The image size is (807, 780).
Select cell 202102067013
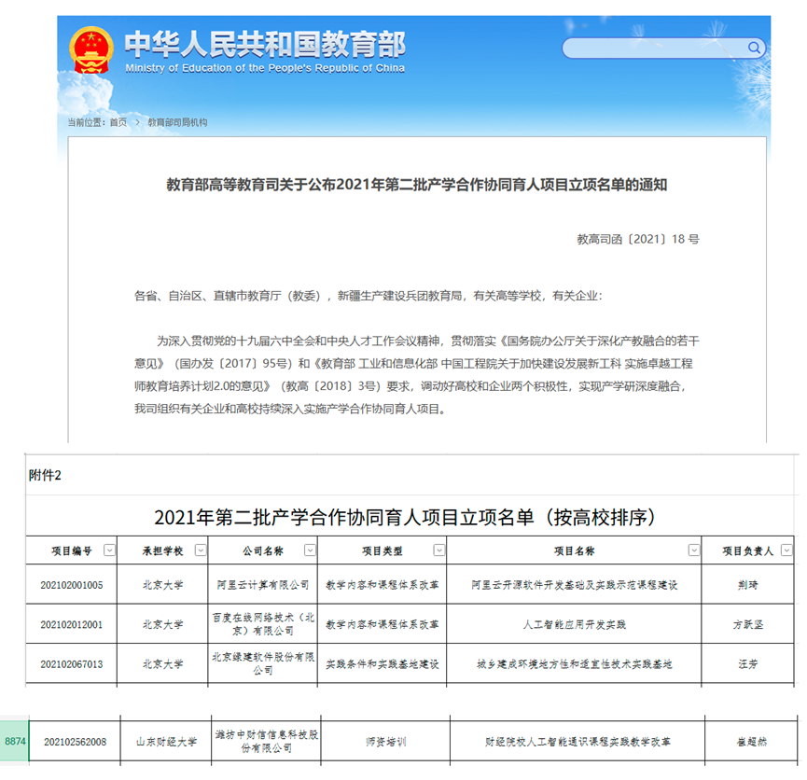(72, 664)
